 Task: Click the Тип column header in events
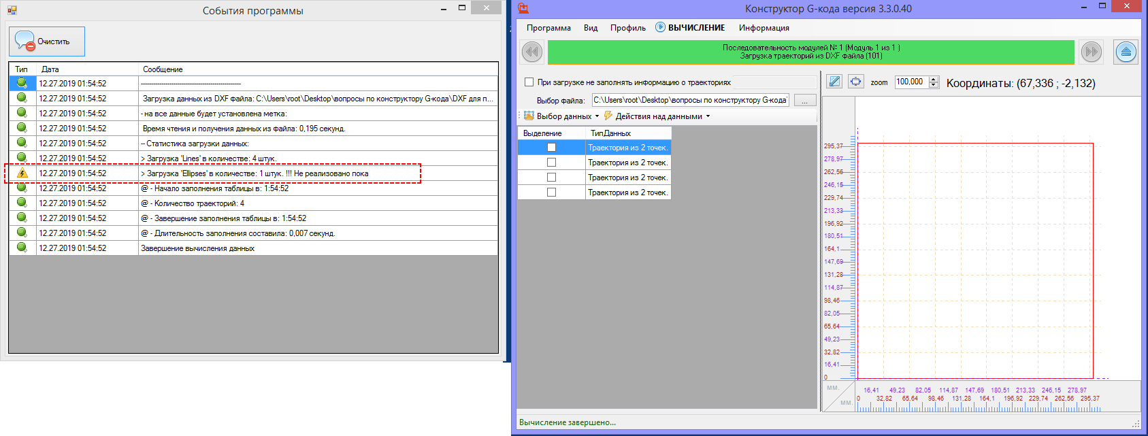pos(22,69)
